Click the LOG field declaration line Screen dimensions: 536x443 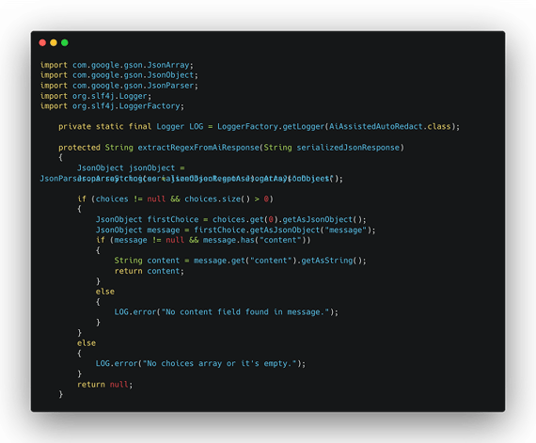click(260, 127)
